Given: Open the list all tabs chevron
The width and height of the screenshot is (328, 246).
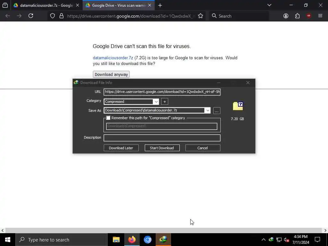Looking at the screenshot, I should [x=269, y=5].
